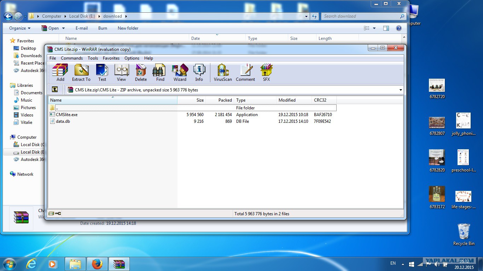Viewport: 483px width, 271px height.
Task: Click the EN language indicator
Action: [x=393, y=263]
